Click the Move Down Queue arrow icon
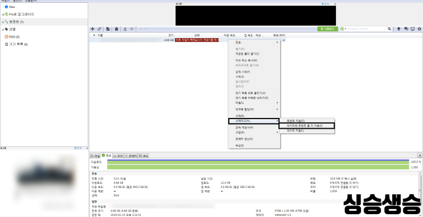The width and height of the screenshot is (423, 217). pyautogui.click(x=146, y=29)
